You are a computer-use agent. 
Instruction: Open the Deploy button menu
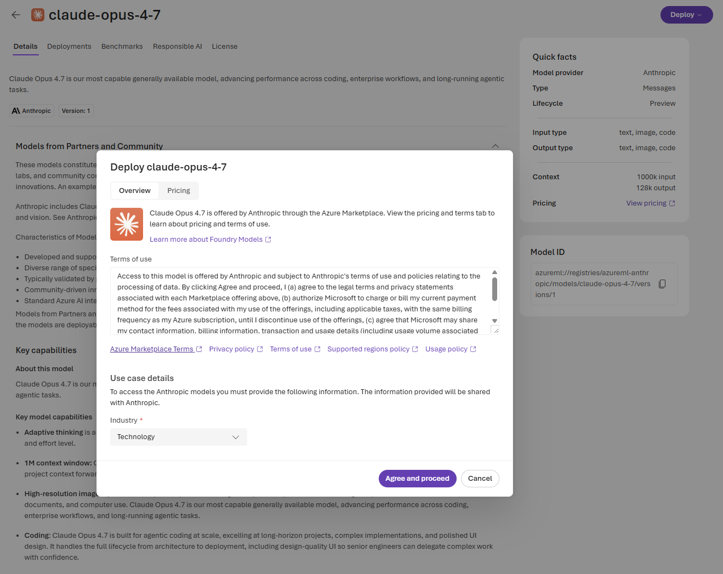tap(686, 15)
